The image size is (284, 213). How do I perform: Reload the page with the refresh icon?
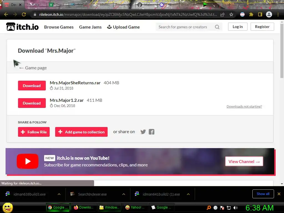(x=24, y=14)
